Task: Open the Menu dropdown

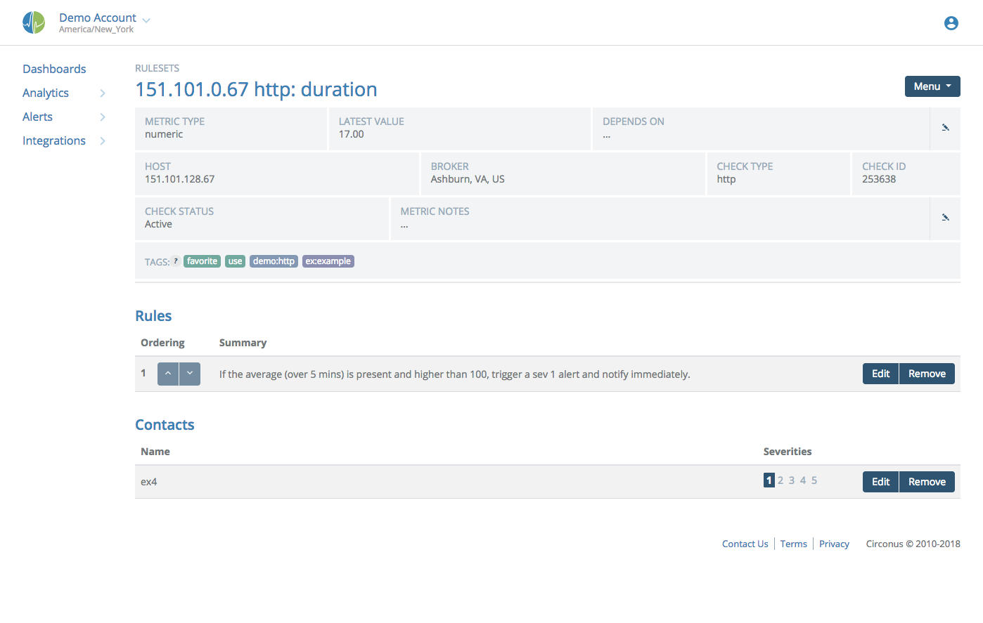Action: [932, 86]
